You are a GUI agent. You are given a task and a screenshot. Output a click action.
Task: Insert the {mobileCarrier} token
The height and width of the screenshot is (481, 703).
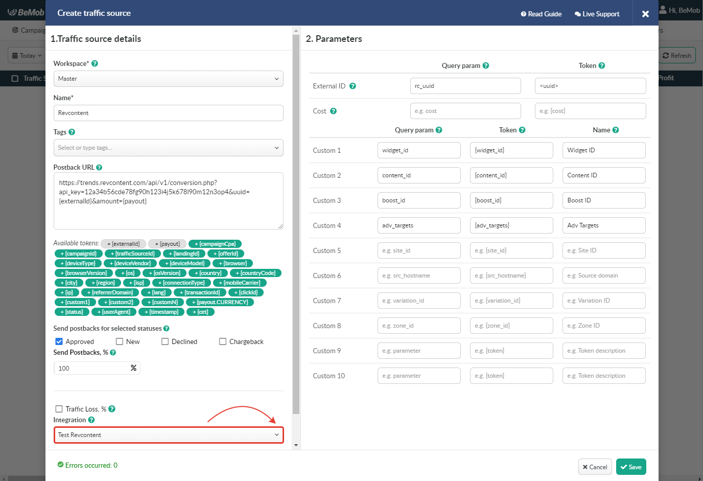[240, 283]
